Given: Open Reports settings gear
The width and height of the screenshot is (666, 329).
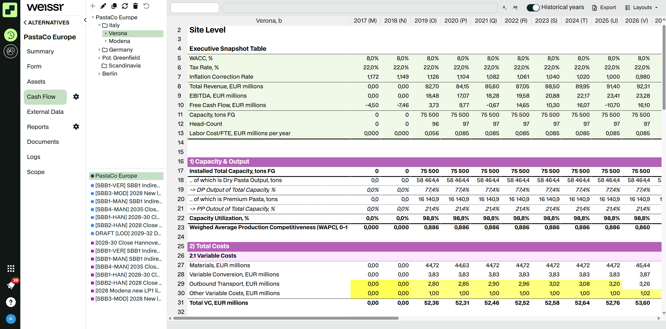Looking at the screenshot, I should pyautogui.click(x=76, y=127).
